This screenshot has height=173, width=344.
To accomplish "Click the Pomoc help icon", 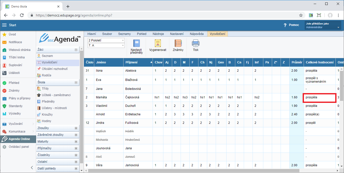I will (285, 25).
